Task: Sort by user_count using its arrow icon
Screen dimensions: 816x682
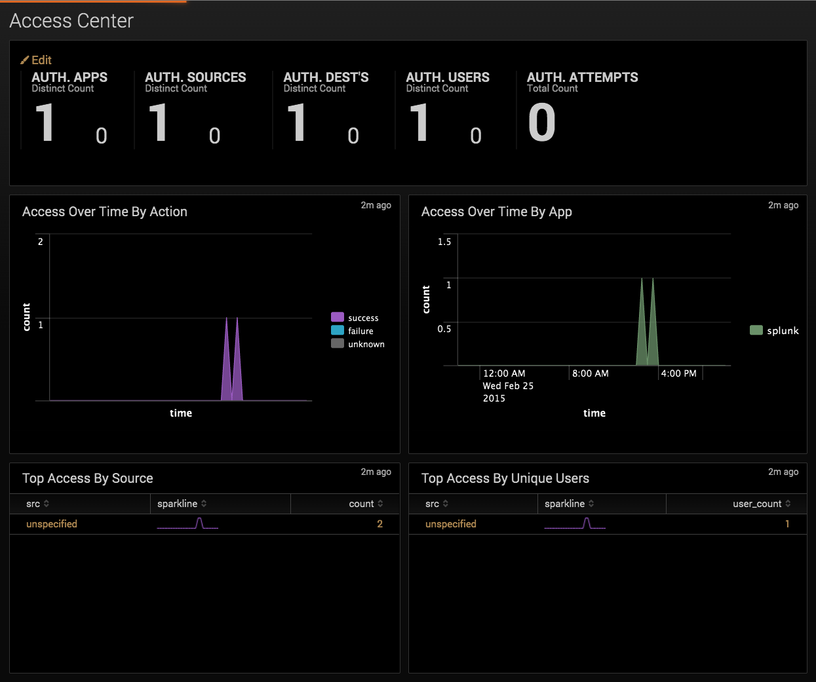Action: click(788, 504)
